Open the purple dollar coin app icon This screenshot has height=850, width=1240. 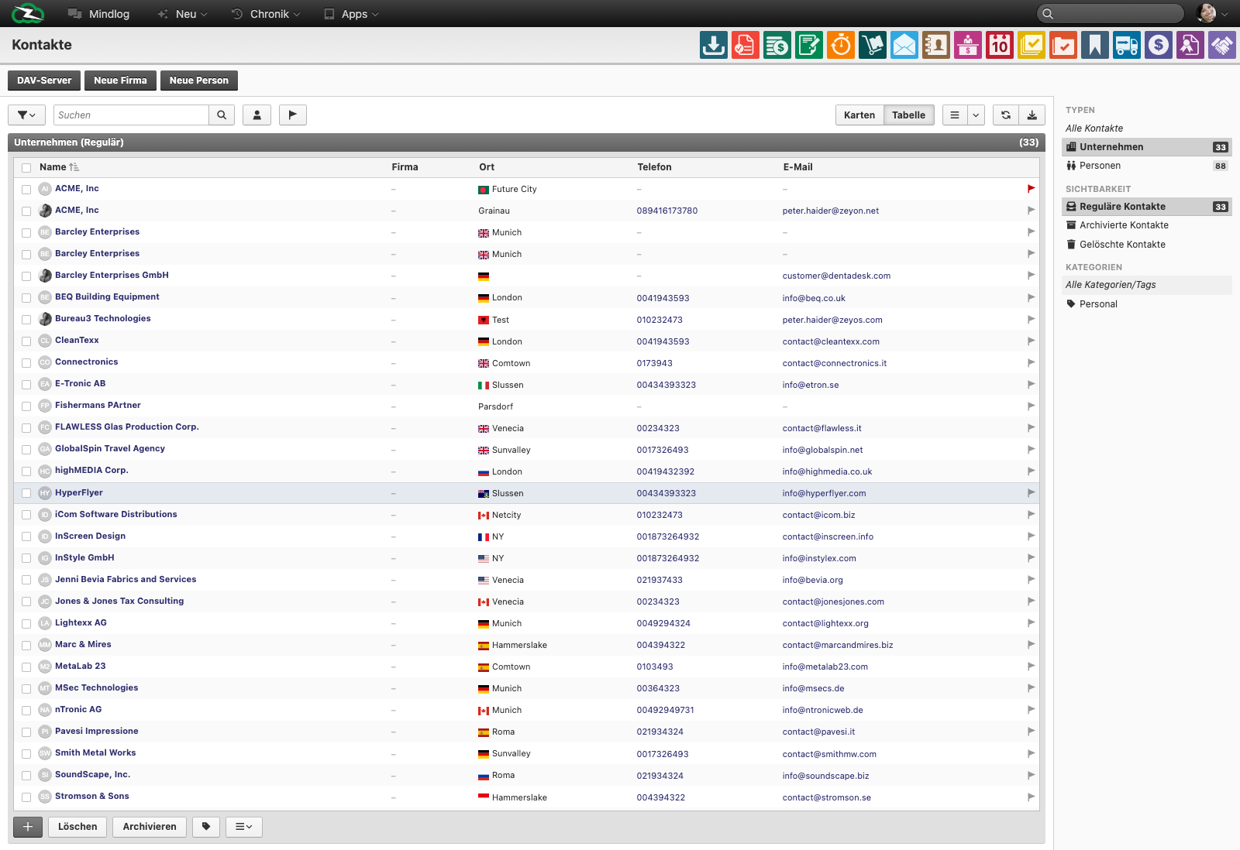[1158, 45]
